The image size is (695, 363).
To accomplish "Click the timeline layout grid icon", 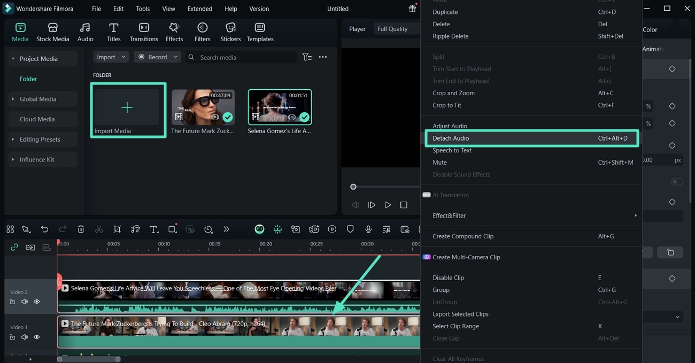I will pyautogui.click(x=10, y=229).
